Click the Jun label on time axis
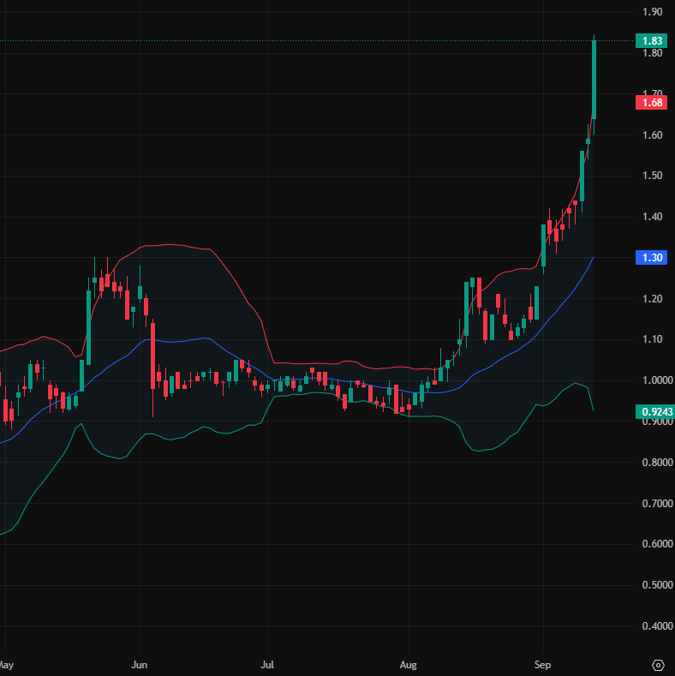 (140, 665)
